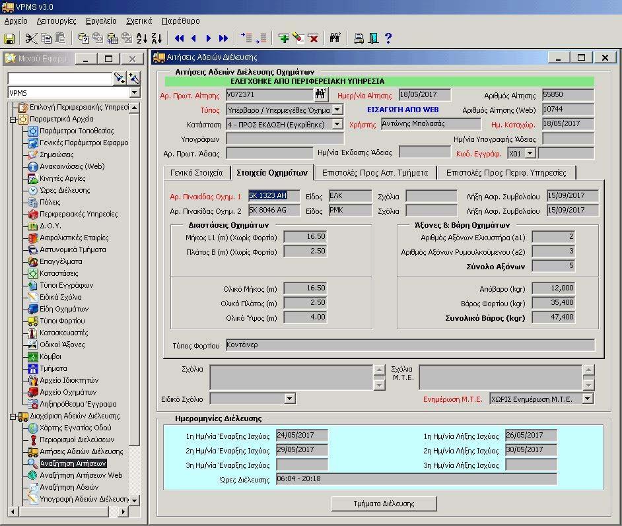
Task: Open Ώρες Διέλευσης tree item
Action: [x=65, y=190]
